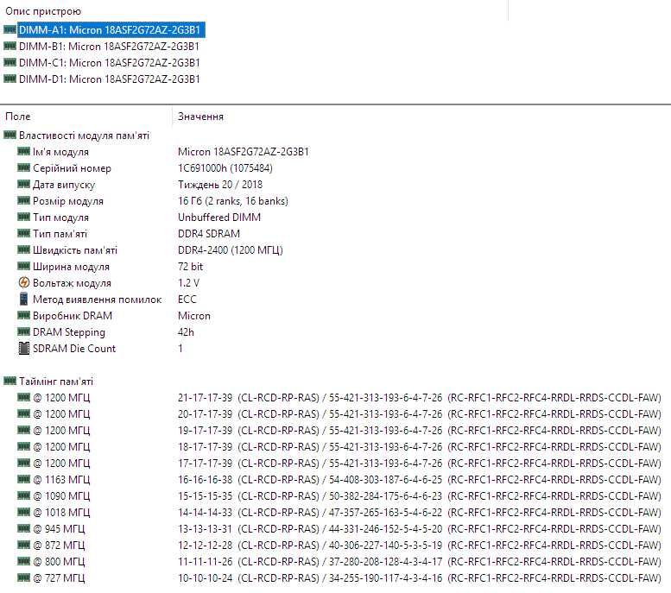Click icon next to Швидкість пам'яті
This screenshot has height=593, width=671.
pyautogui.click(x=23, y=249)
